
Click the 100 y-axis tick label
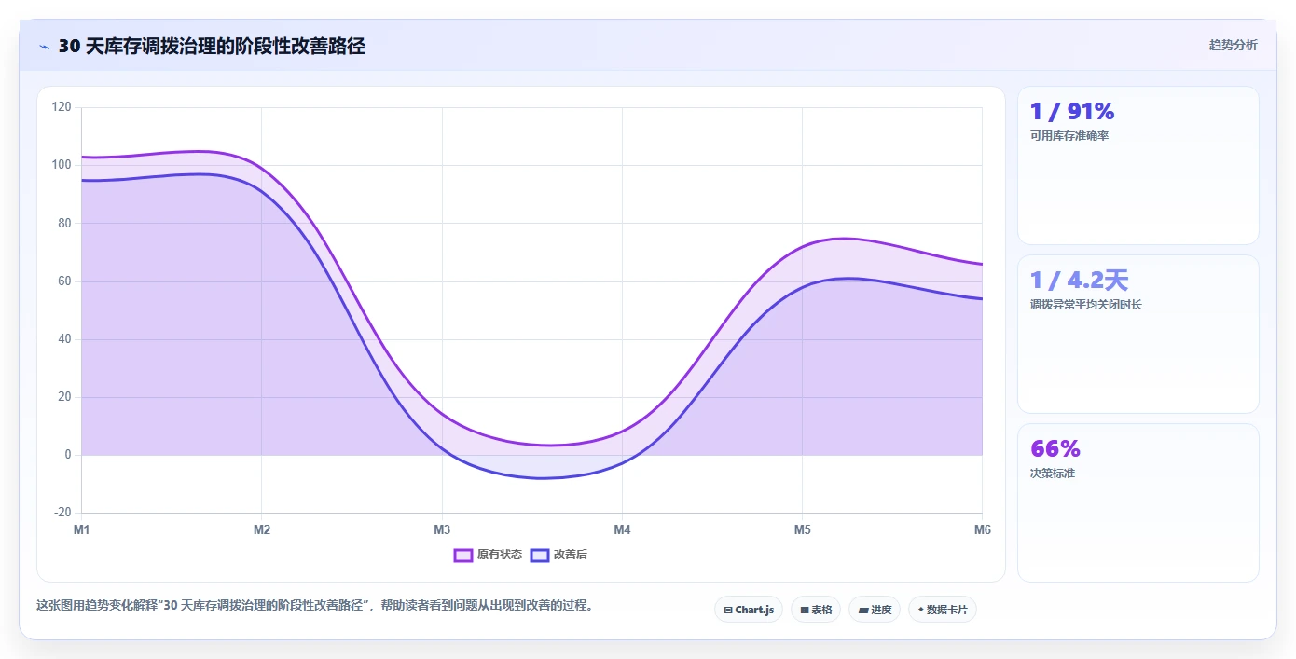click(62, 165)
